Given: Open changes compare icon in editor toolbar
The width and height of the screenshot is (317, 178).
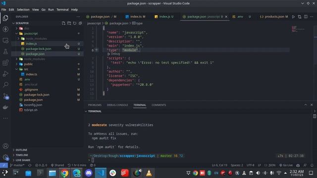Looking at the screenshot, I should [299, 17].
